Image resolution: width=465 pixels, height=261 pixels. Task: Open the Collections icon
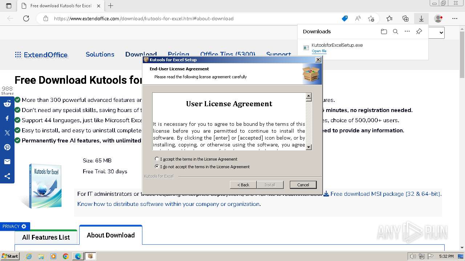pos(405,18)
